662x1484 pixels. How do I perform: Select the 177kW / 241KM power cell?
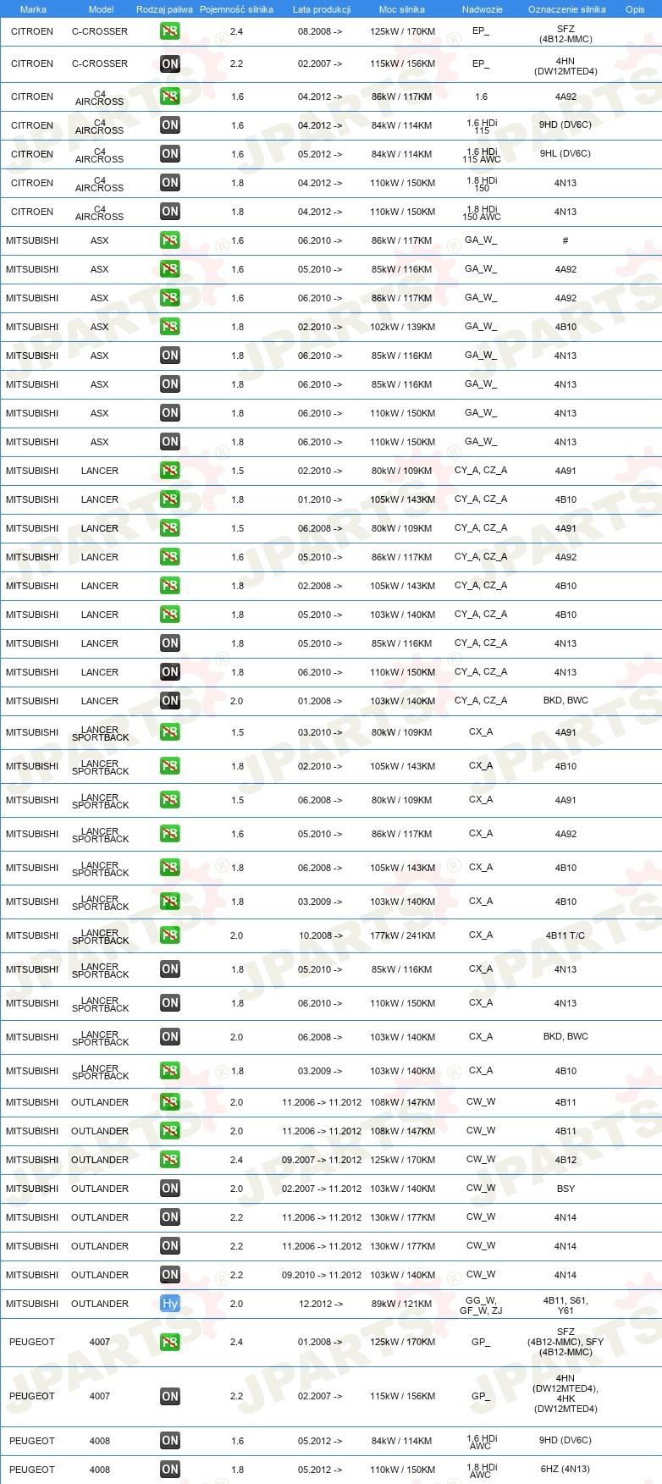pyautogui.click(x=403, y=935)
